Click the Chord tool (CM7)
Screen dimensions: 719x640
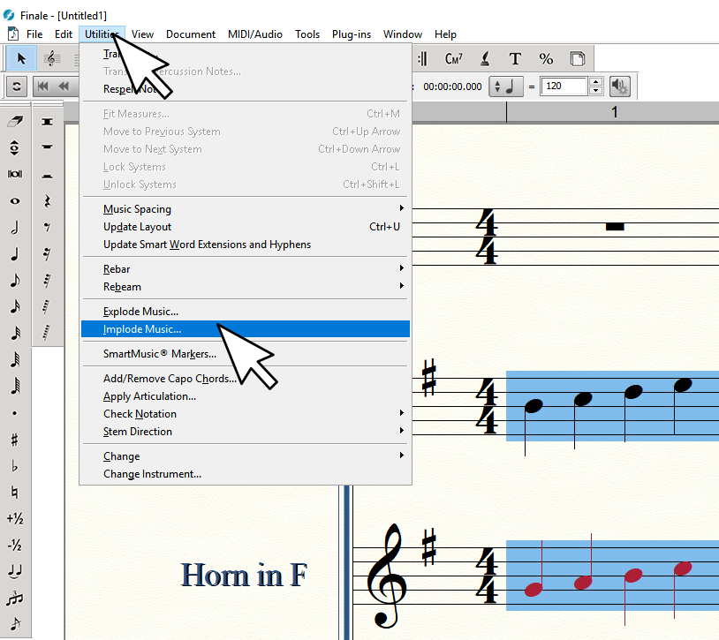(x=454, y=59)
